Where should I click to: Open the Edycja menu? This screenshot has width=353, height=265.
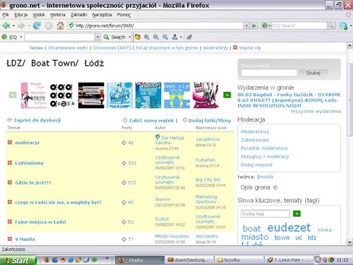20,15
